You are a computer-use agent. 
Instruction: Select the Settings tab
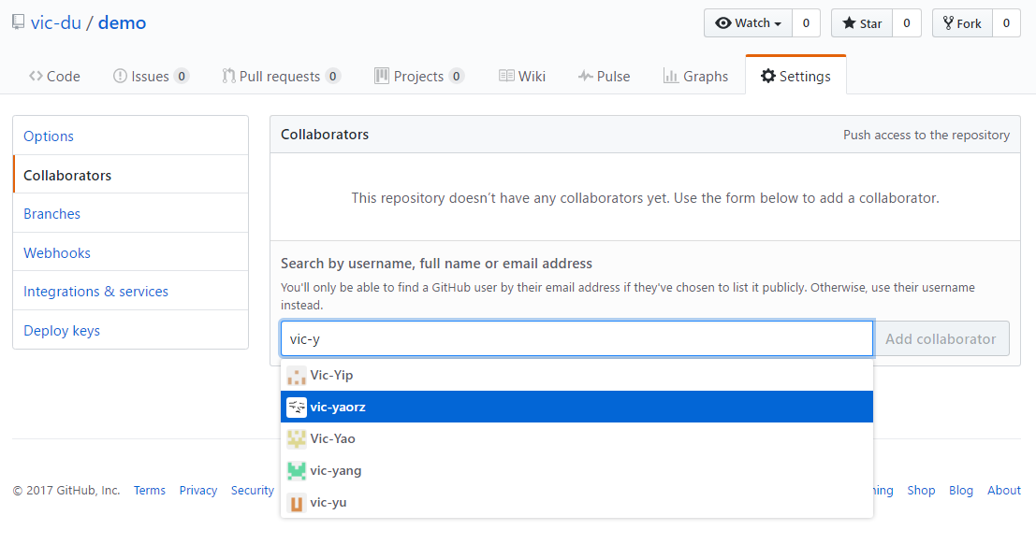click(795, 76)
